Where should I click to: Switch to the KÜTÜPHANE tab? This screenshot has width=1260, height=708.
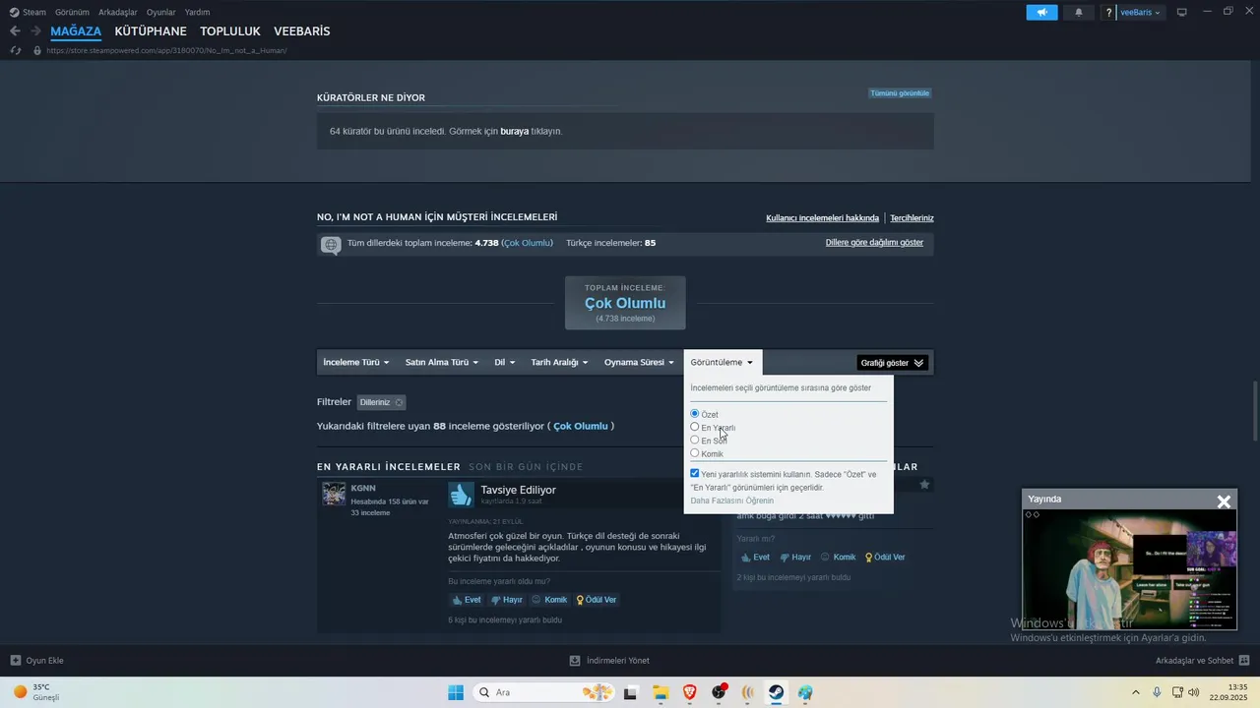tap(151, 31)
